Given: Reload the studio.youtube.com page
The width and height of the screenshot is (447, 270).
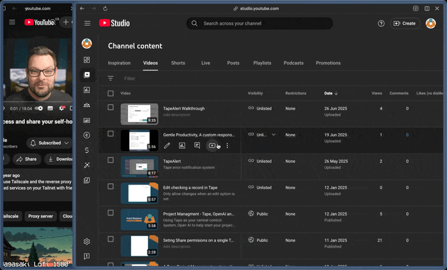Looking at the screenshot, I should 105,8.
